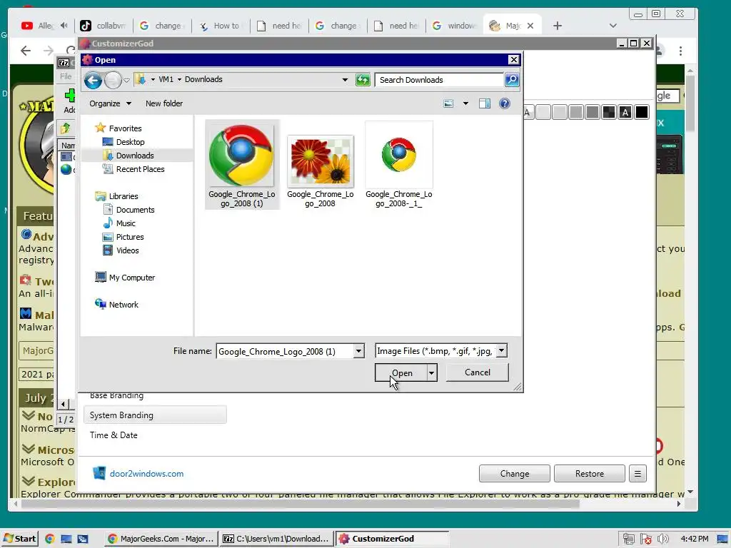Expand the VM1 breadcrumb arrow
Screen dimensions: 731x548
pos(179,80)
